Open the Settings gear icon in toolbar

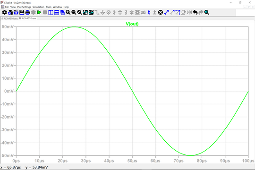(x=4, y=12)
